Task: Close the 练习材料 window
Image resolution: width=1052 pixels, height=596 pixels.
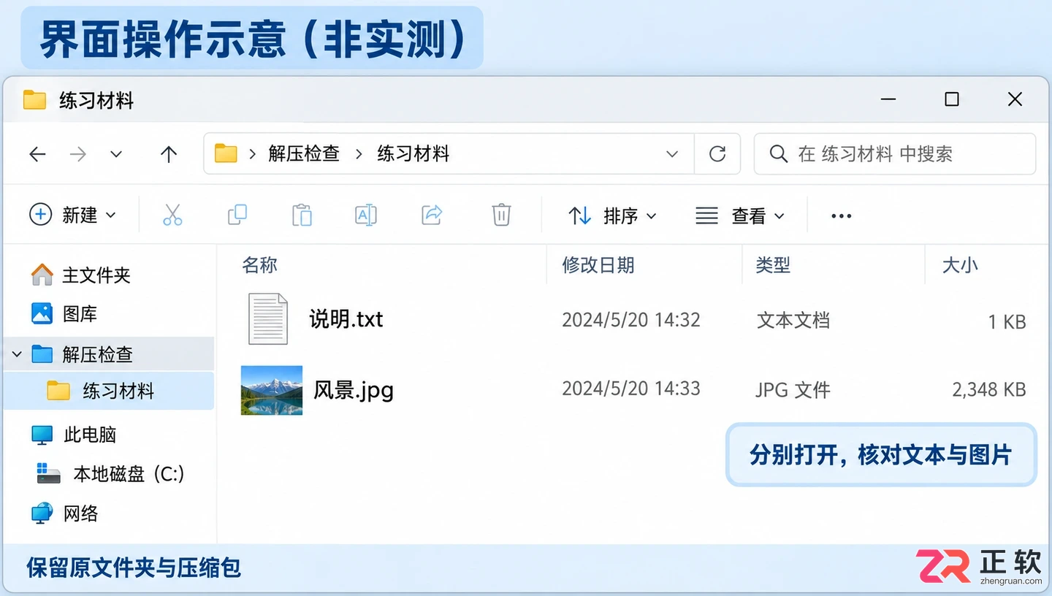Action: click(1015, 99)
